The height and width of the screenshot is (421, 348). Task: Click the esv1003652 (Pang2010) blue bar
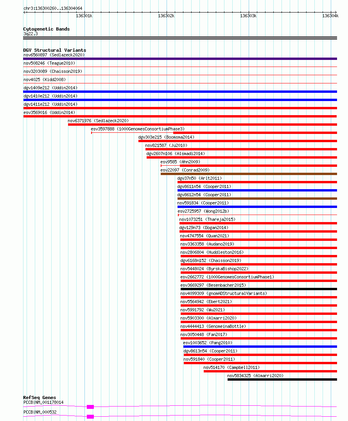coord(260,347)
